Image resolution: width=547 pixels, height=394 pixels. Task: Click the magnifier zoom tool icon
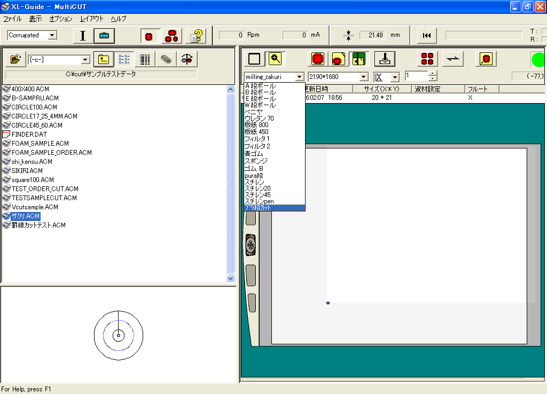tap(276, 59)
